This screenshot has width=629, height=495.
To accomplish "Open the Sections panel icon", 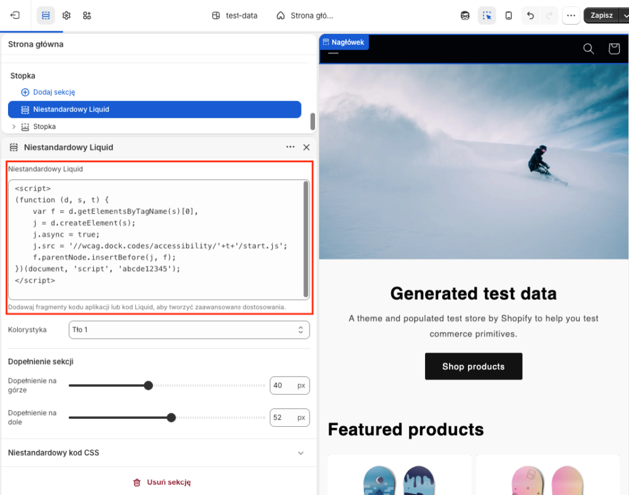I will click(x=45, y=15).
